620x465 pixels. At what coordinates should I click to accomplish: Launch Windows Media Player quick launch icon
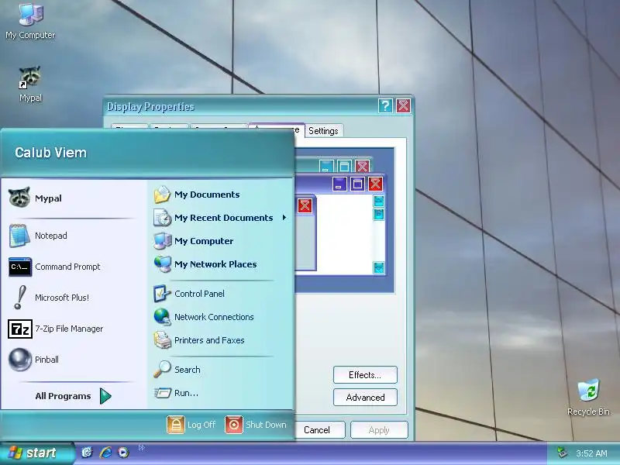point(123,453)
